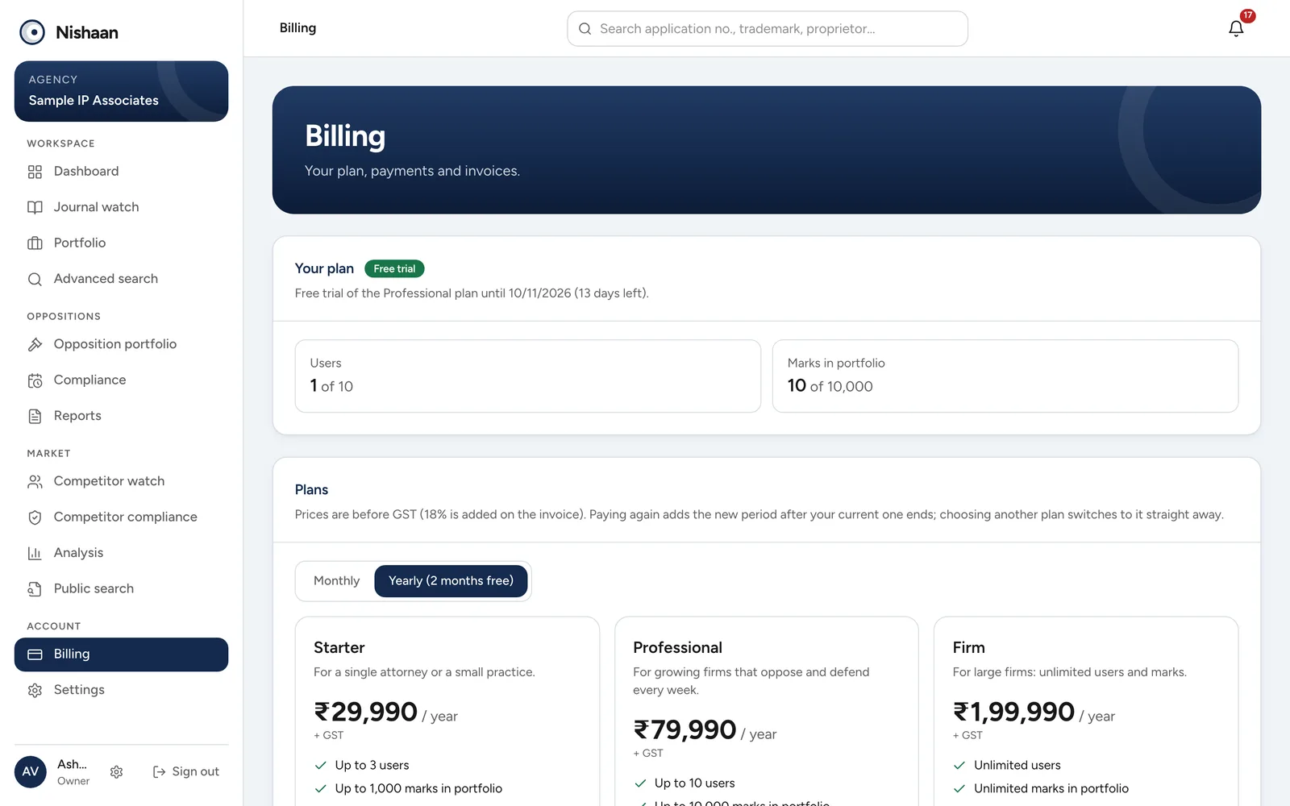This screenshot has width=1290, height=806.
Task: Click the Portfolio briefcase icon
Action: [x=35, y=243]
